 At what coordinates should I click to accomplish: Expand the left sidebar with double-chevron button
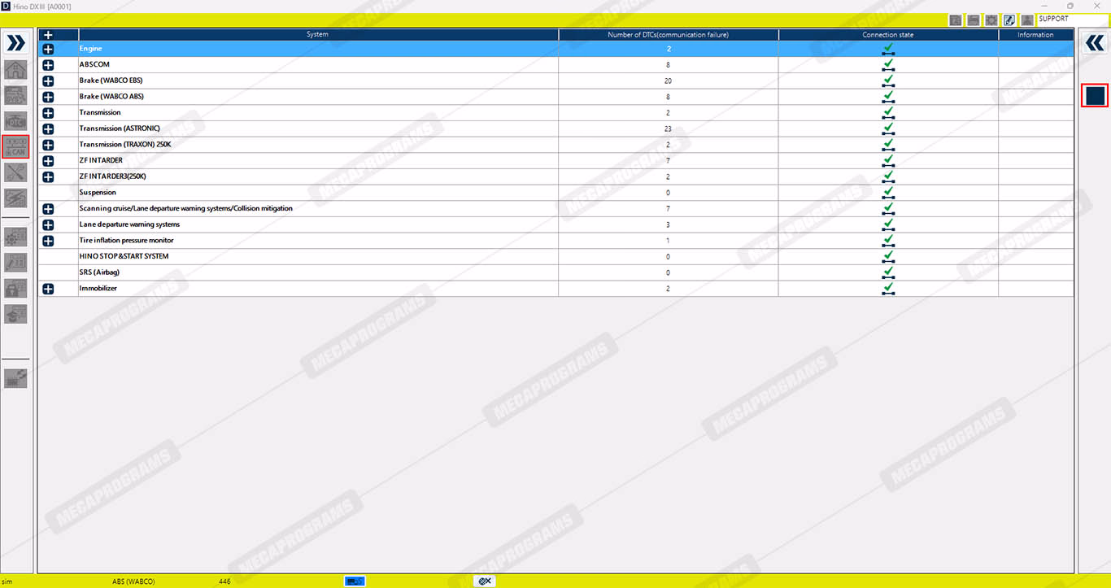(15, 43)
